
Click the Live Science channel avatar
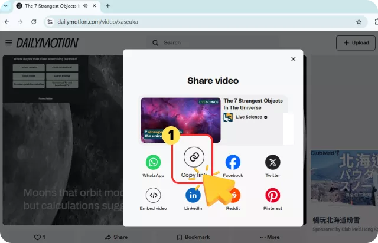pyautogui.click(x=228, y=117)
